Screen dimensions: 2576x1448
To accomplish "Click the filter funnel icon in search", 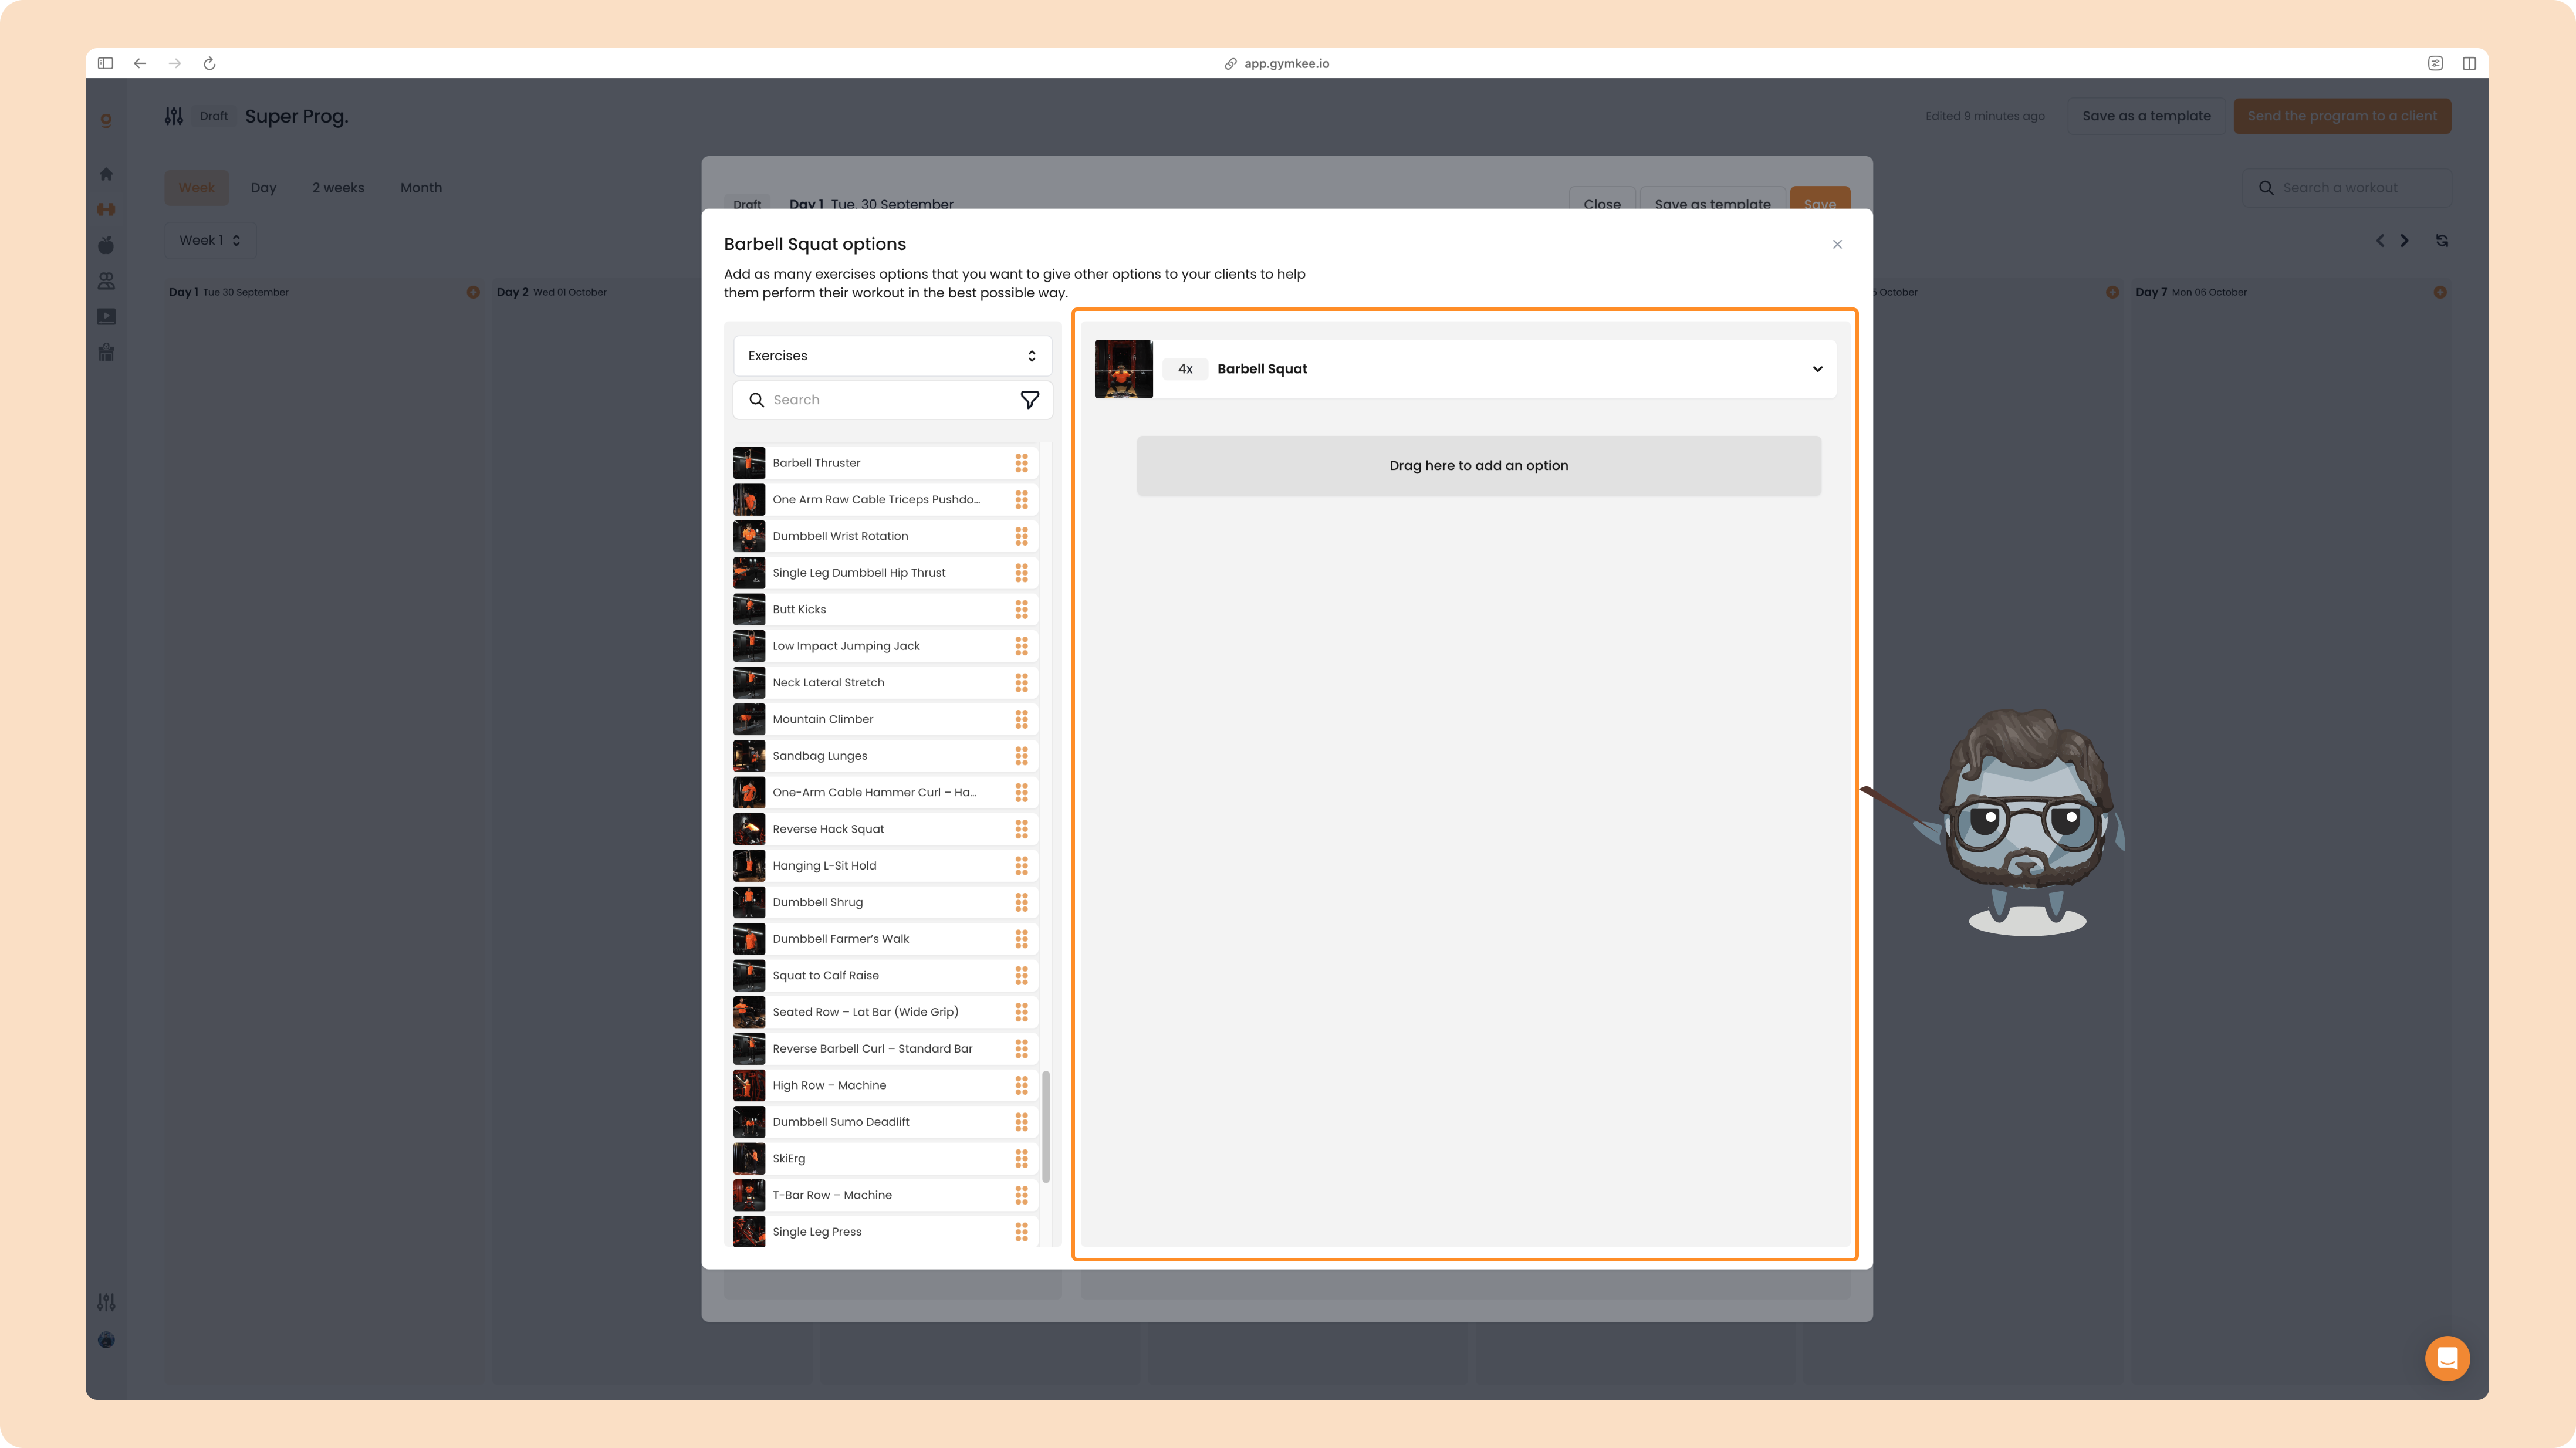I will pos(1029,400).
